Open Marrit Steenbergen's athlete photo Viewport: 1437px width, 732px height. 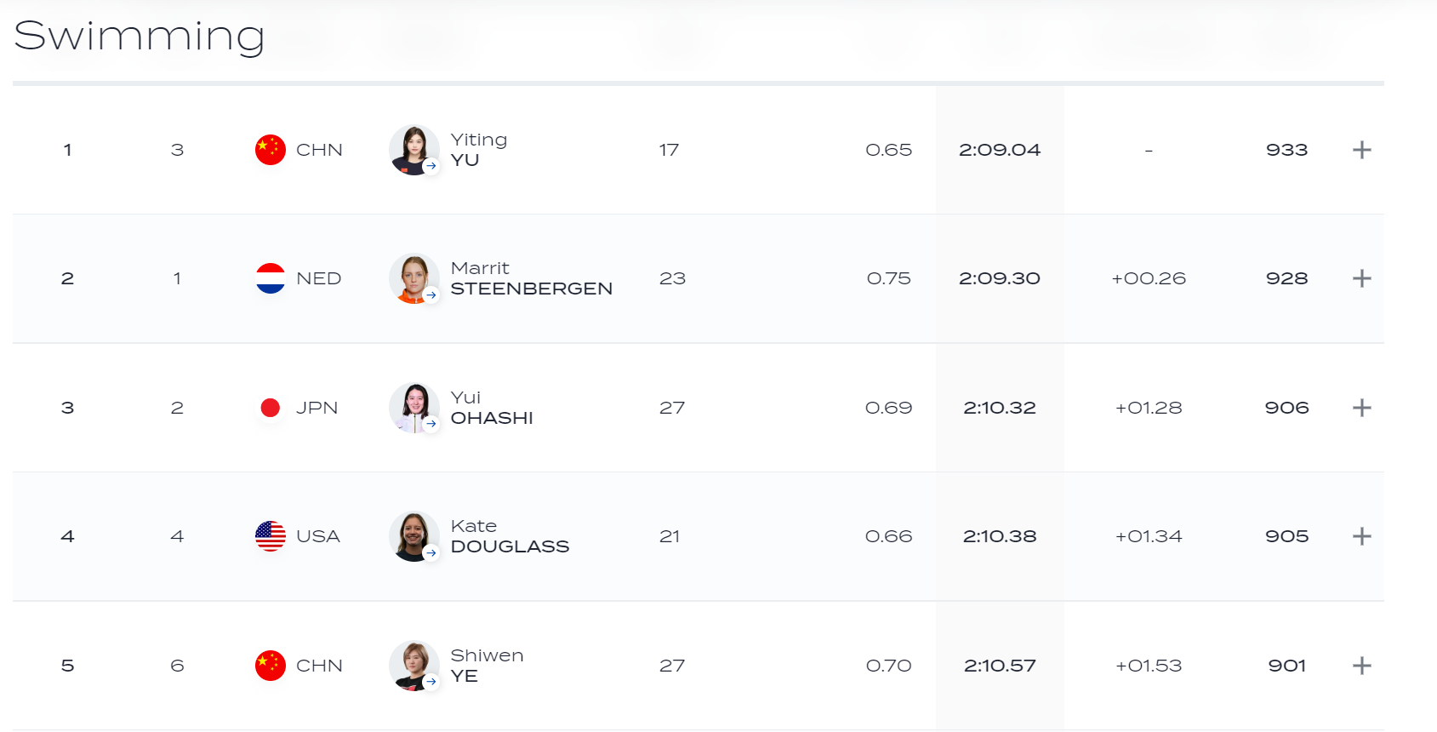pyautogui.click(x=414, y=278)
